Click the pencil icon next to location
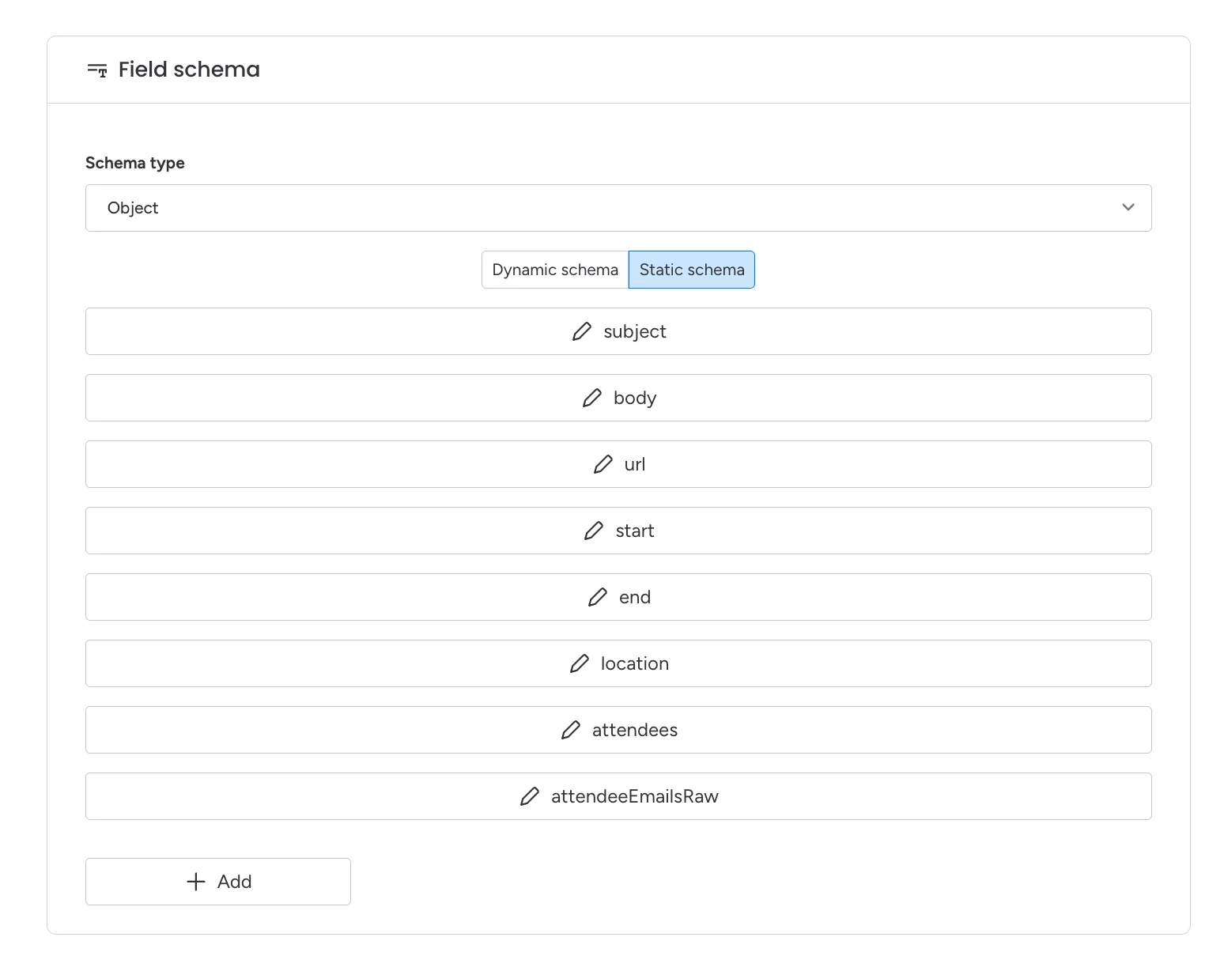The image size is (1224, 971). (x=581, y=663)
